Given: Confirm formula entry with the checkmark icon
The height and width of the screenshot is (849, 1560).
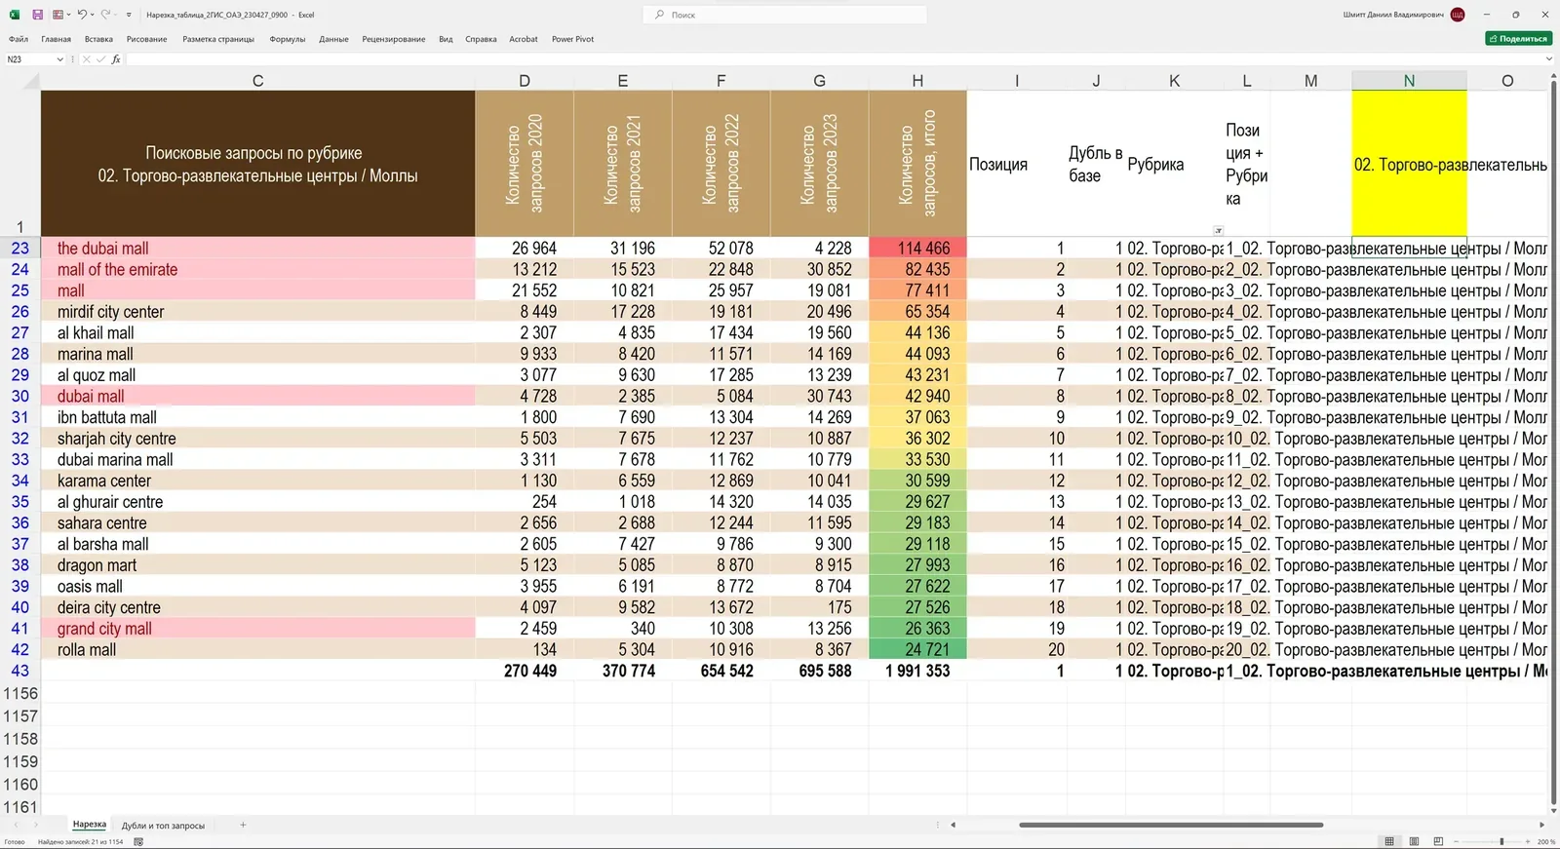Looking at the screenshot, I should coord(100,59).
